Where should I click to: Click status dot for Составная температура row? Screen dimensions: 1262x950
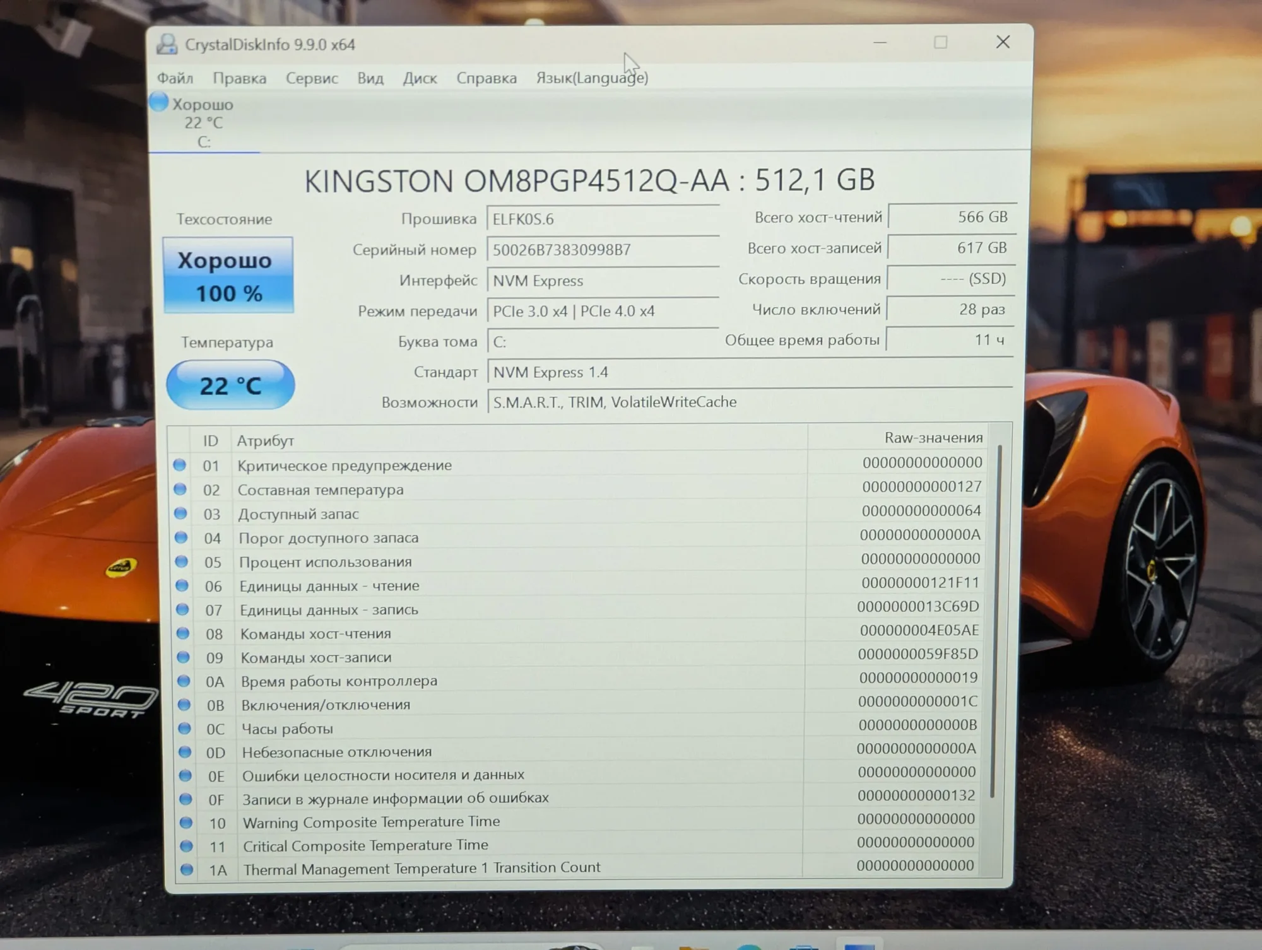[180, 489]
